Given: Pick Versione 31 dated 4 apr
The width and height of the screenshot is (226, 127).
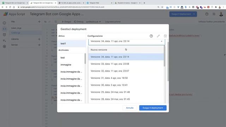Looking at the screenshot, I should pyautogui.click(x=126, y=78).
